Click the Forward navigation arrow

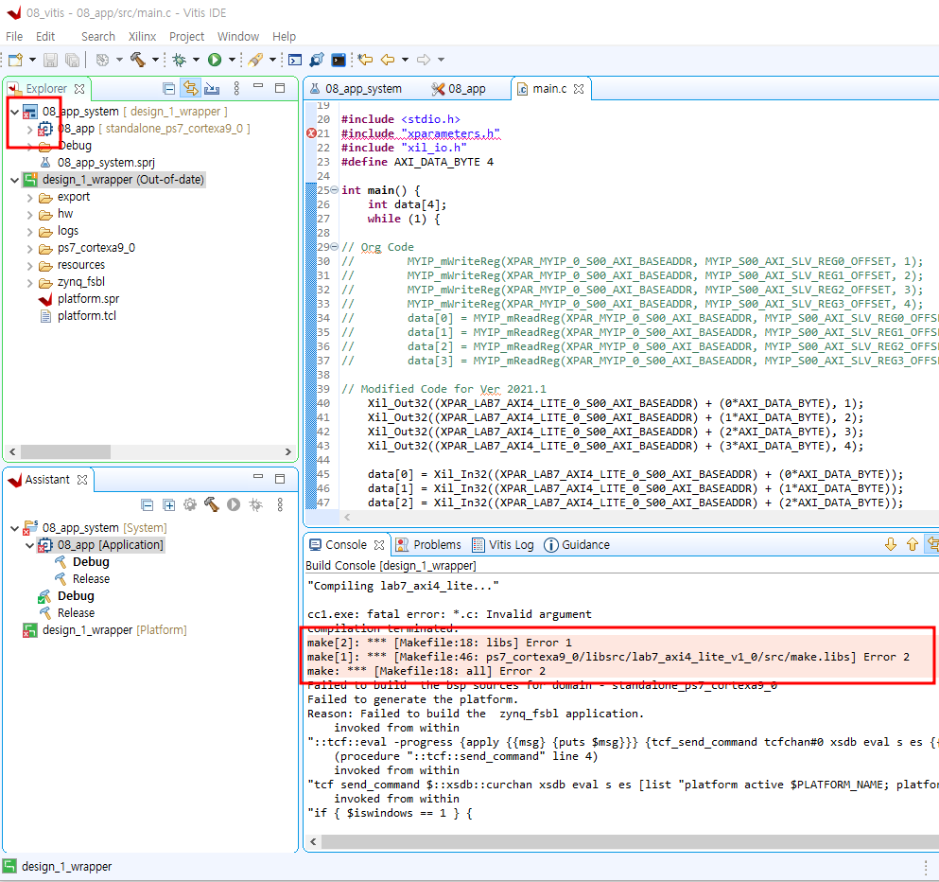(x=424, y=60)
